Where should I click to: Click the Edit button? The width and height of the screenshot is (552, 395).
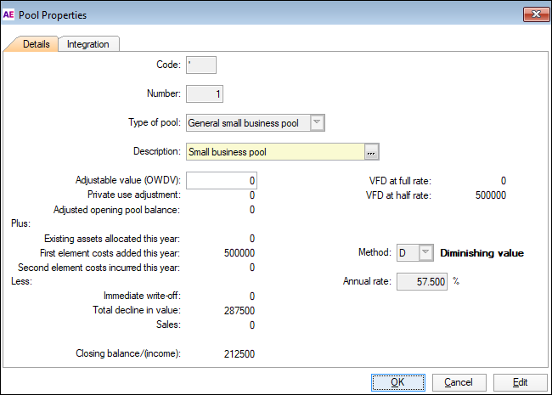[x=520, y=382]
